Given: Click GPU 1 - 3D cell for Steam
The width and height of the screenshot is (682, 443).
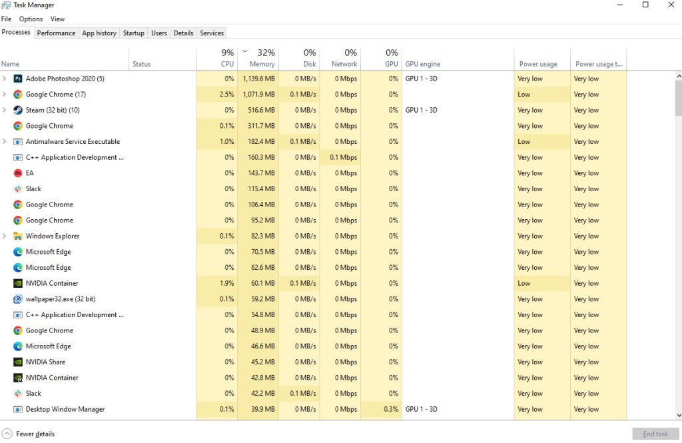Looking at the screenshot, I should tap(458, 110).
